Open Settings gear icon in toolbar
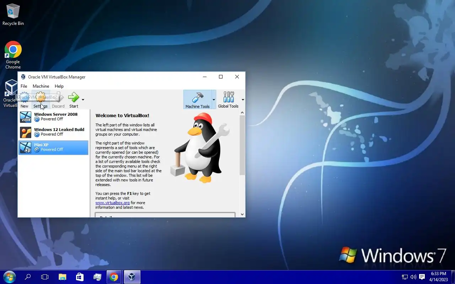This screenshot has height=284, width=455. tap(41, 97)
